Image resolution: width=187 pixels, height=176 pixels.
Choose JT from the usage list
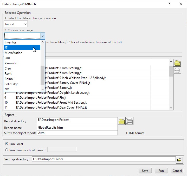pyautogui.click(x=22, y=48)
